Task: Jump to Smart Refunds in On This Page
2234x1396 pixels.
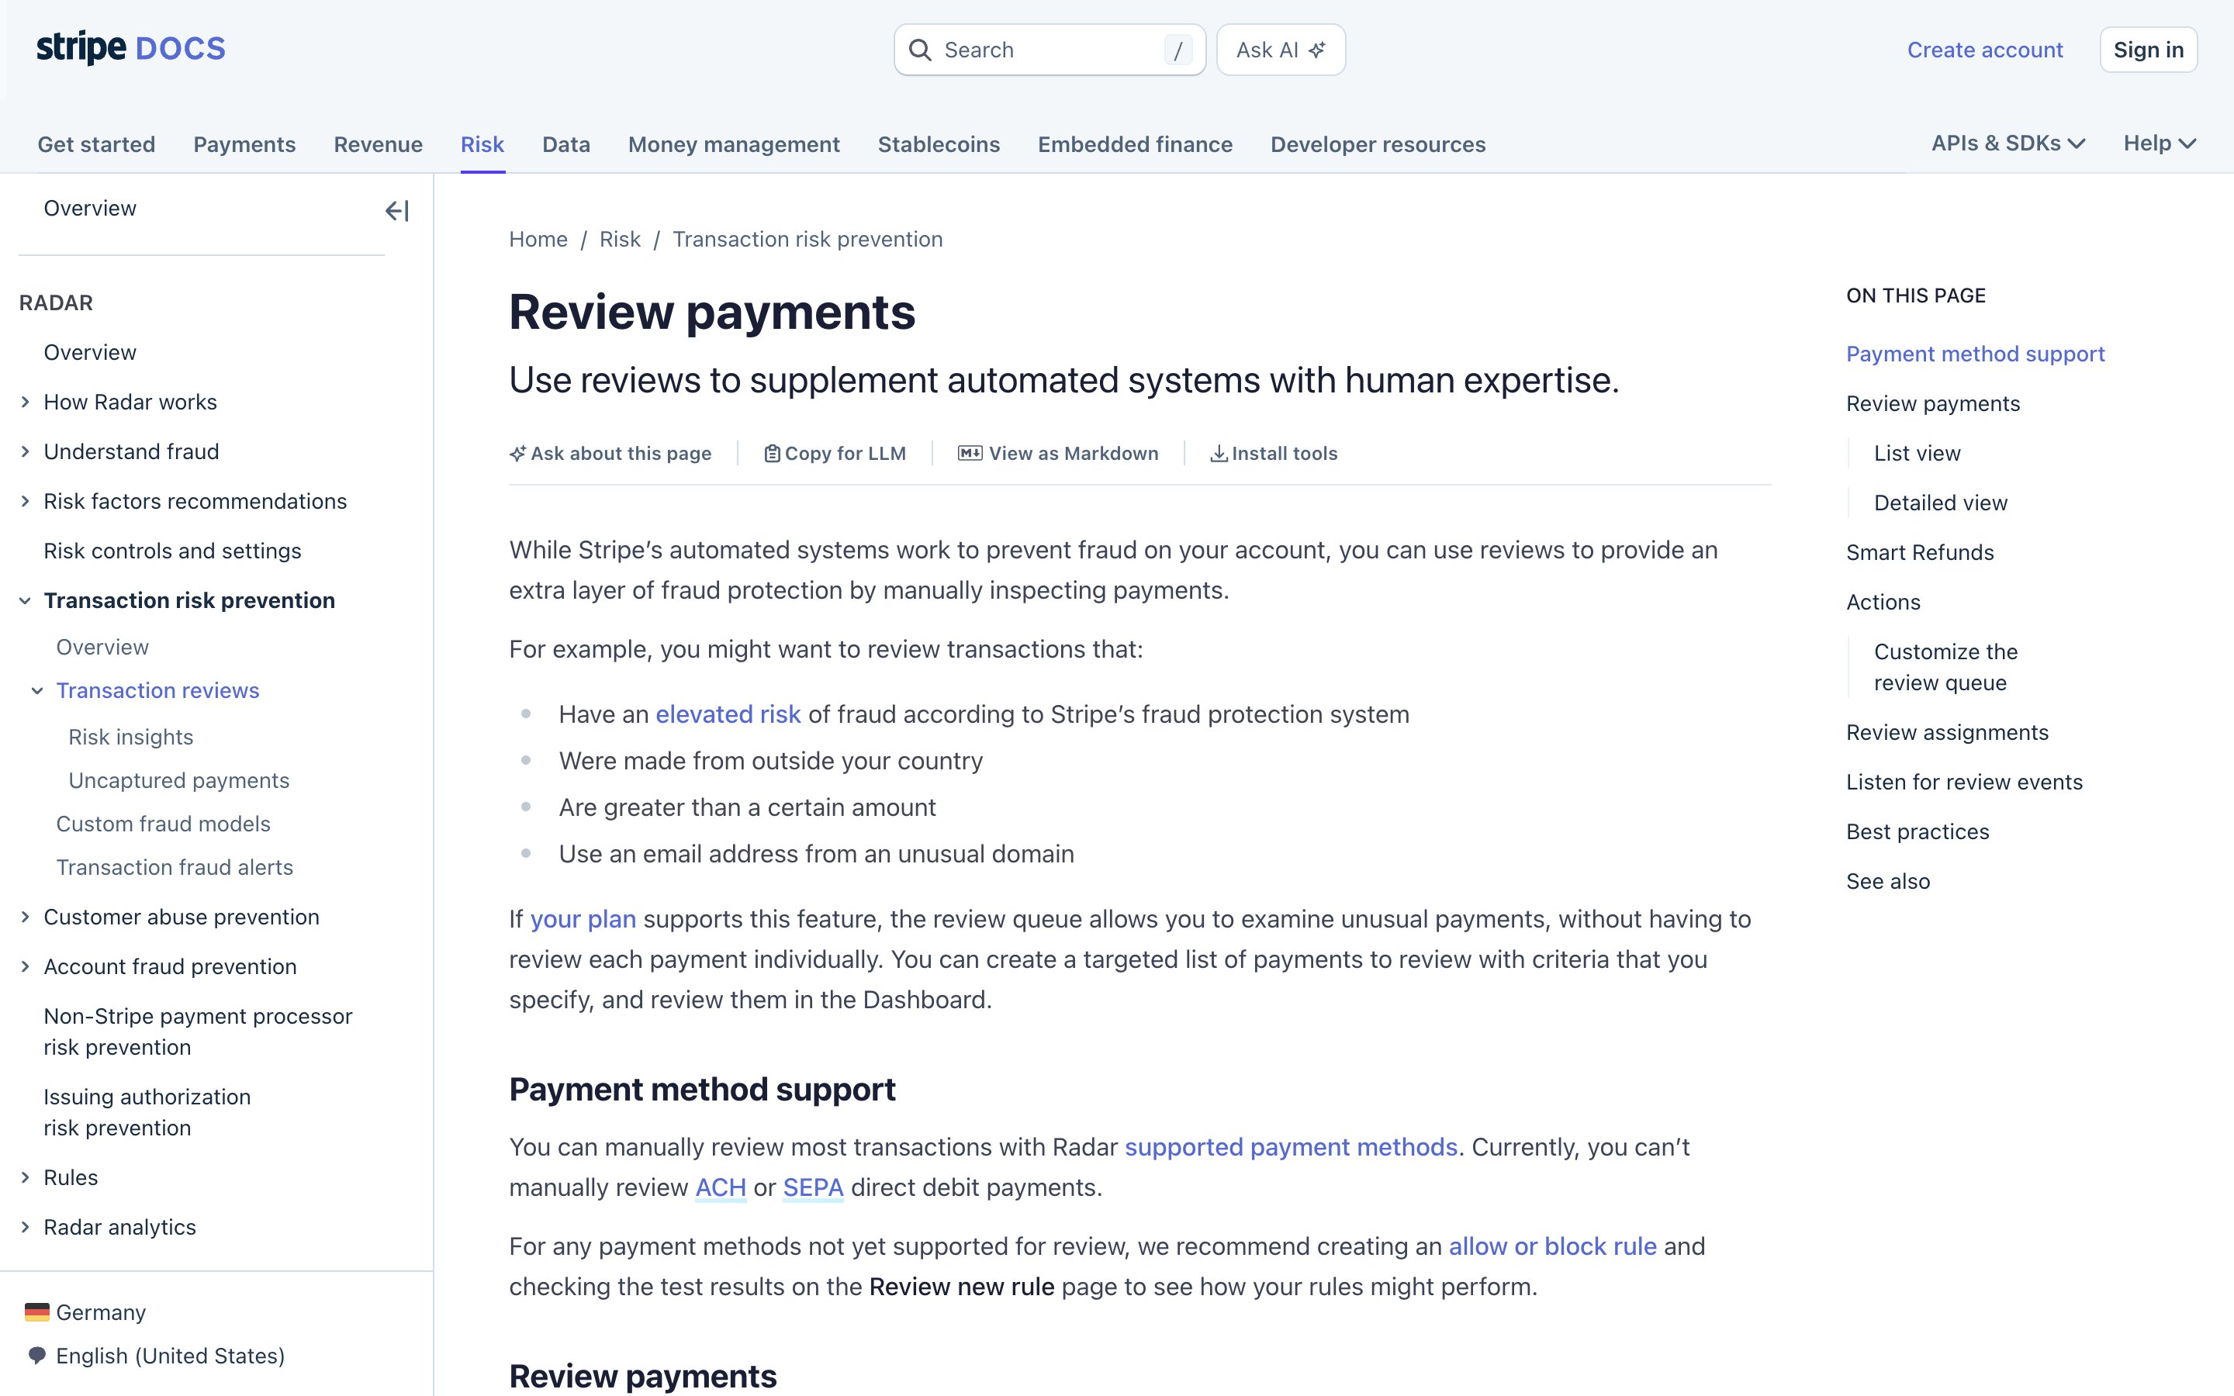Action: click(x=1920, y=552)
